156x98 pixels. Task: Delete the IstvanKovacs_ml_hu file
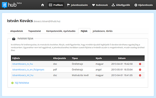pyautogui.click(x=140, y=75)
